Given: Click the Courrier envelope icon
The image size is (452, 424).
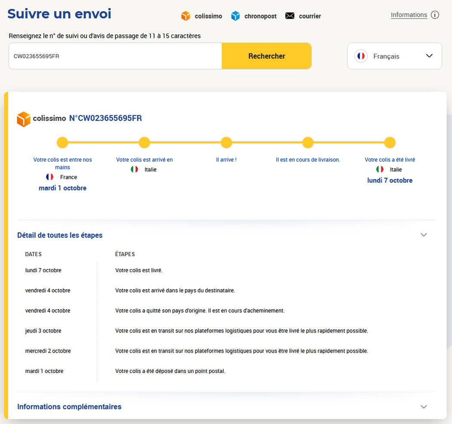Looking at the screenshot, I should (290, 16).
